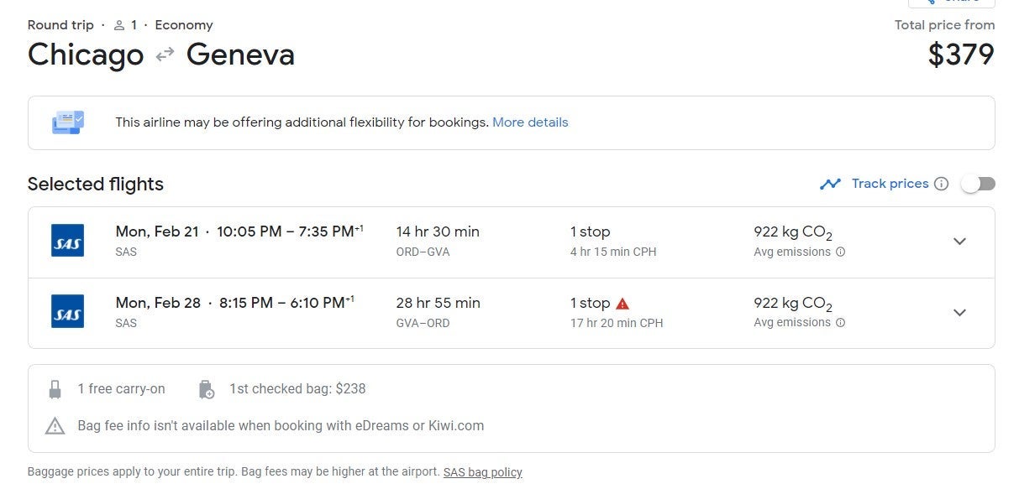The image size is (1019, 489).
Task: Click the round-trip arrows between cities
Action: (x=165, y=55)
